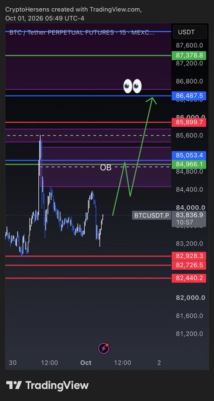Open the USDT currency selector

tap(189, 32)
